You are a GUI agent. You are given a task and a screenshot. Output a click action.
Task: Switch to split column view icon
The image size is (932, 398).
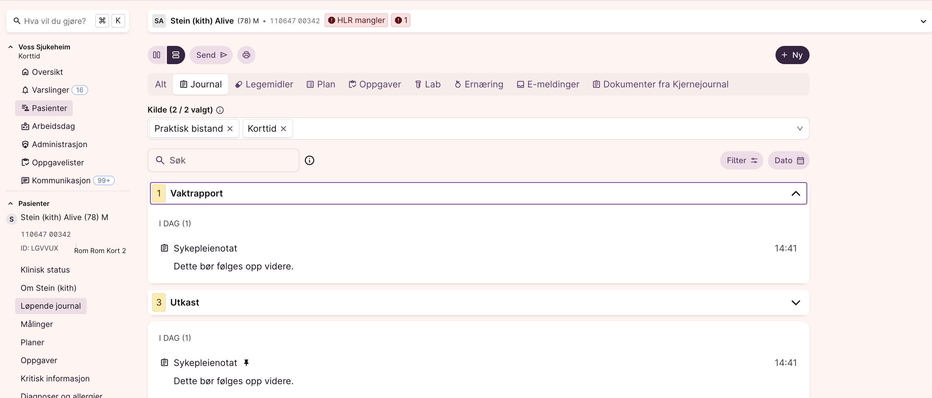coord(157,55)
